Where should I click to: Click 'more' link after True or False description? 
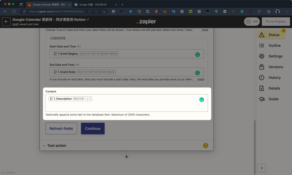tap(205, 30)
